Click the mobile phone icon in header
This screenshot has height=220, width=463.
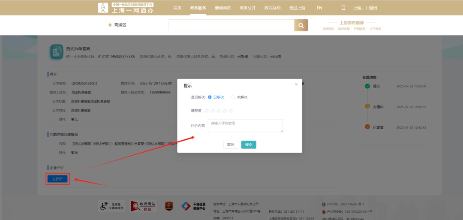click(x=343, y=8)
